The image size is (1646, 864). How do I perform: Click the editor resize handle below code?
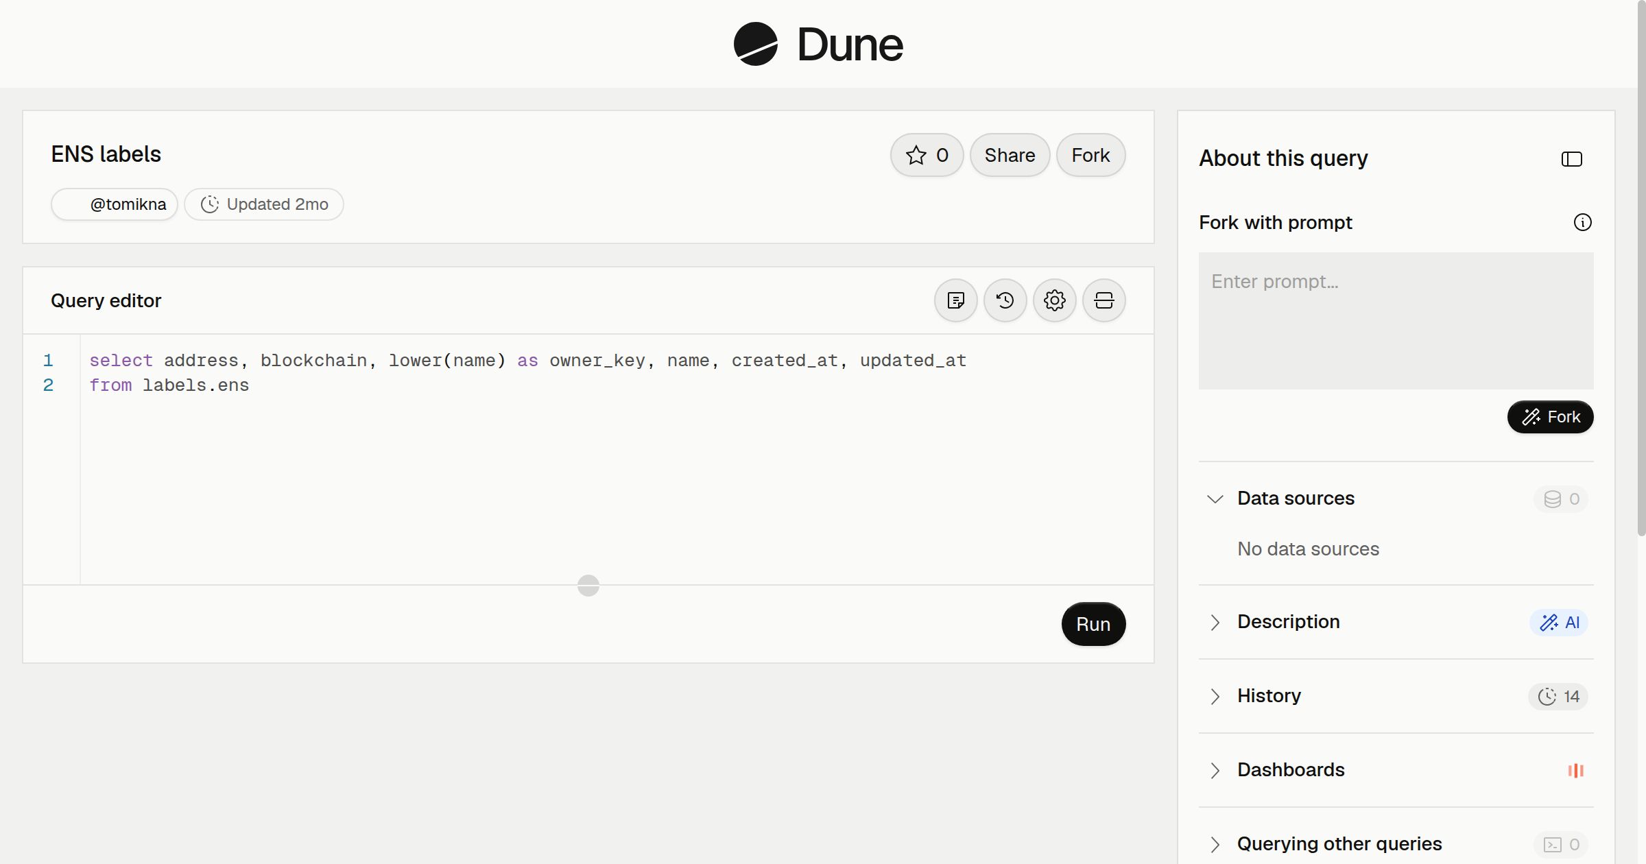[588, 586]
